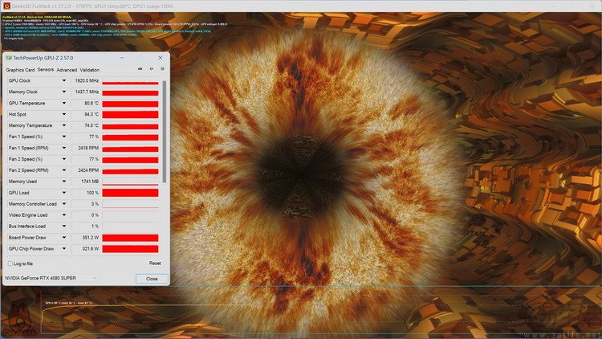Image resolution: width=602 pixels, height=339 pixels.
Task: Open the Video Engine Load dropdown
Action: [64, 214]
